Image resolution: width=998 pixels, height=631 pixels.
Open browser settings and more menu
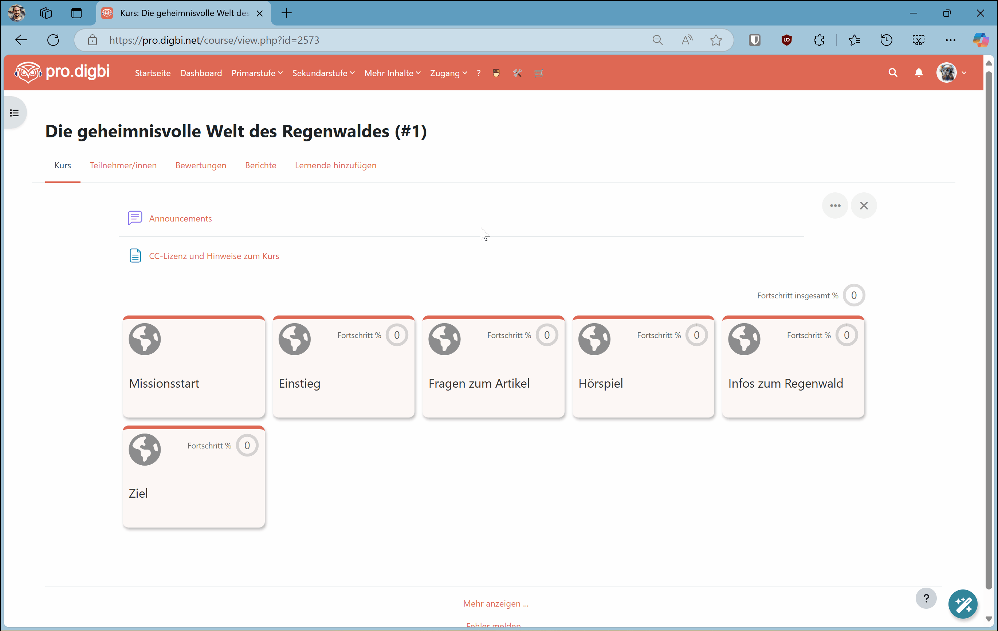950,40
